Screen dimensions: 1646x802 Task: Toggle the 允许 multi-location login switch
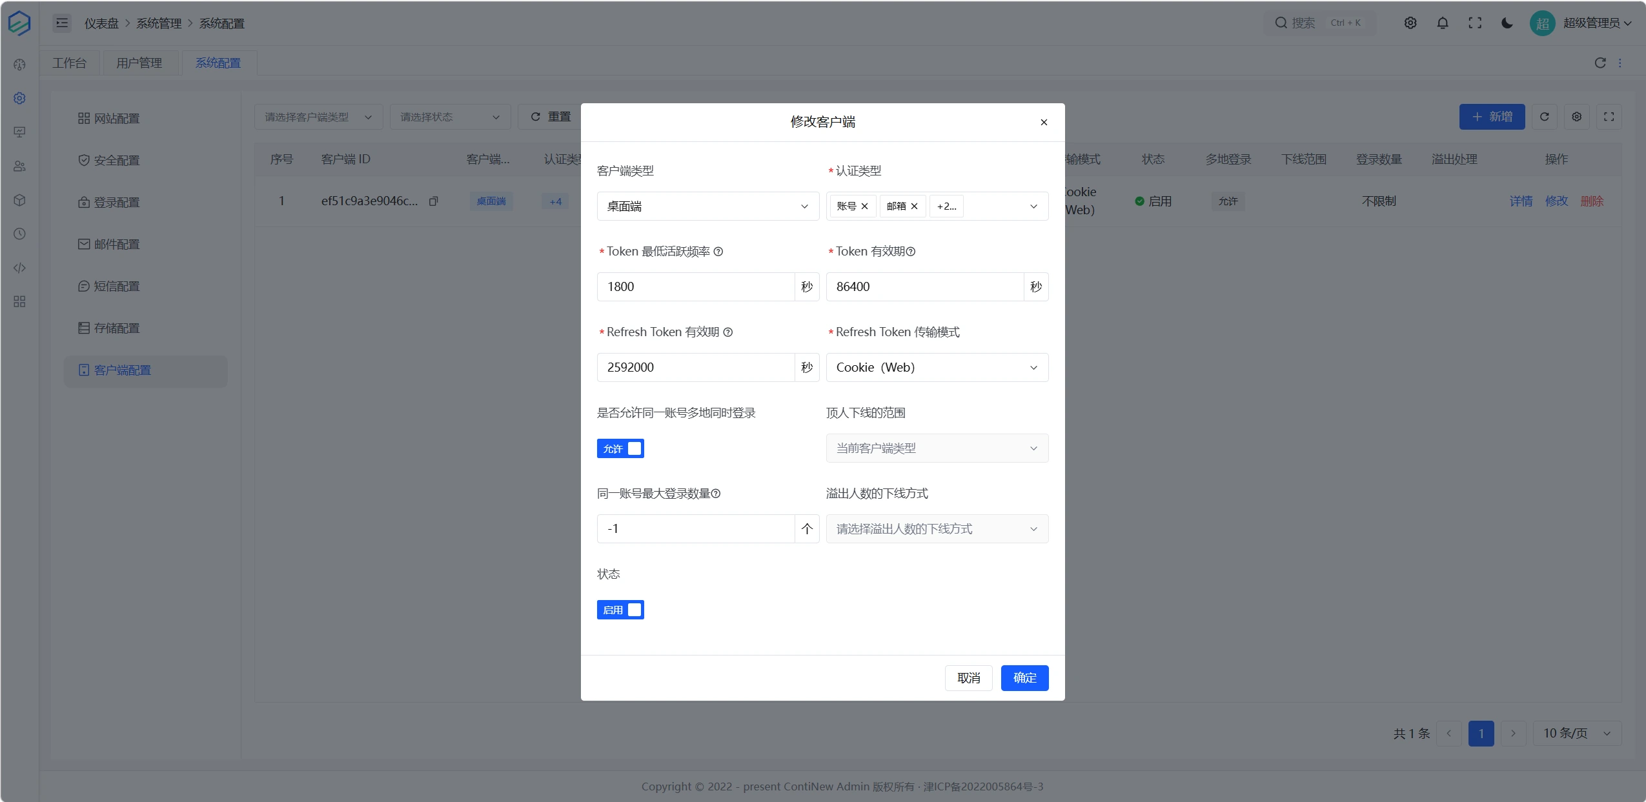tap(620, 448)
